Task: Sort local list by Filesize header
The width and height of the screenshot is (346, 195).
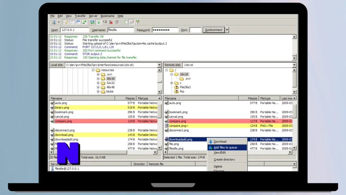Action: pos(125,99)
